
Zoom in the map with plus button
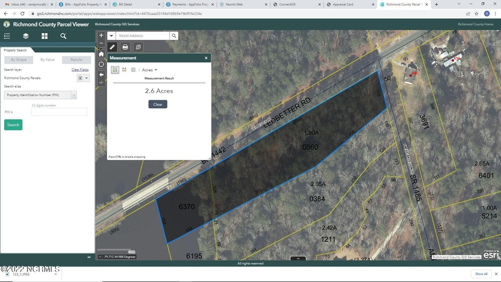[x=101, y=36]
